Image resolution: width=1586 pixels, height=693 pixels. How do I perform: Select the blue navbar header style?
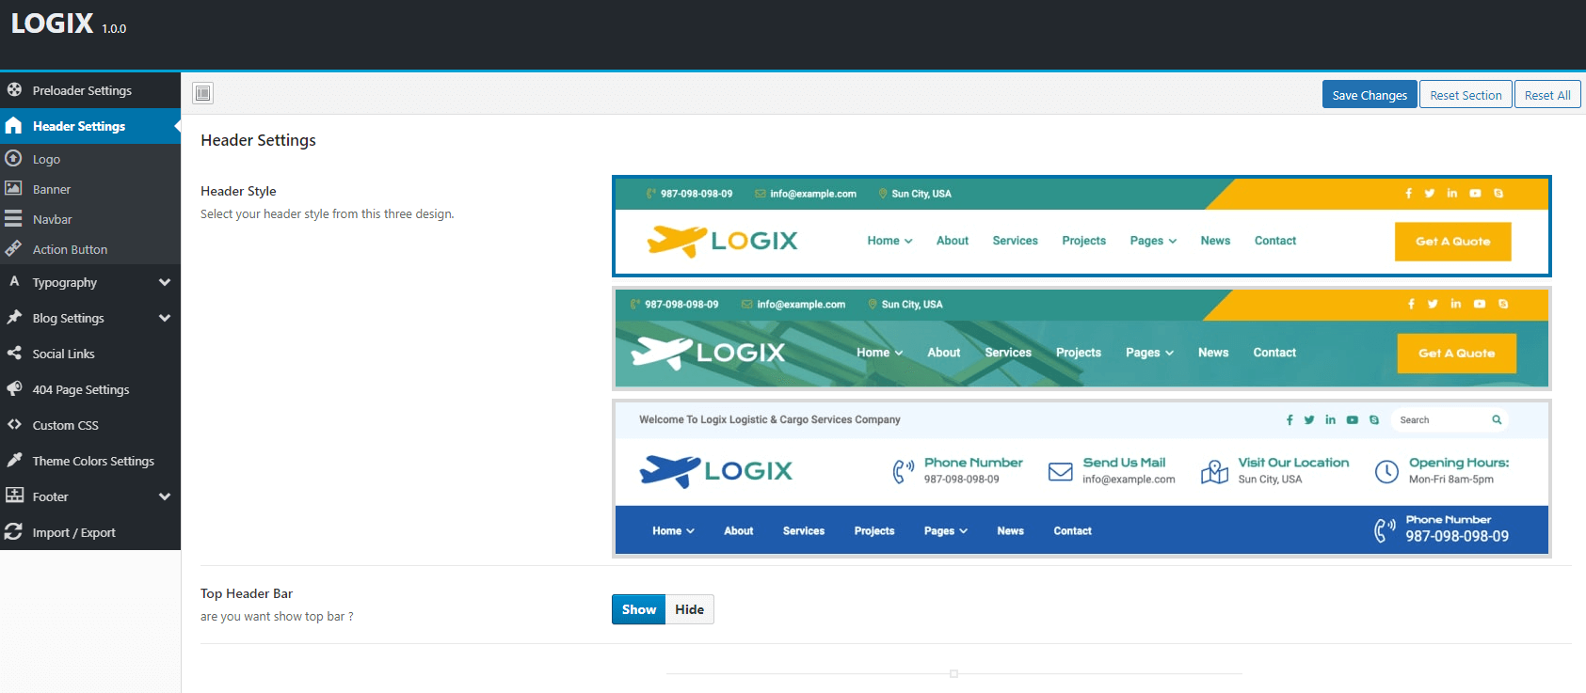pos(1081,479)
